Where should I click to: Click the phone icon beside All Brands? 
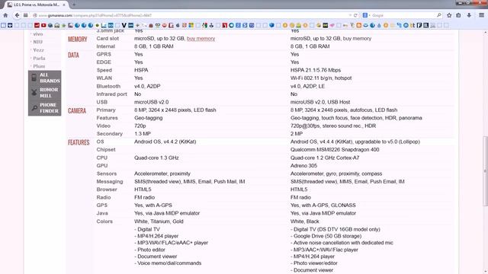click(x=34, y=78)
